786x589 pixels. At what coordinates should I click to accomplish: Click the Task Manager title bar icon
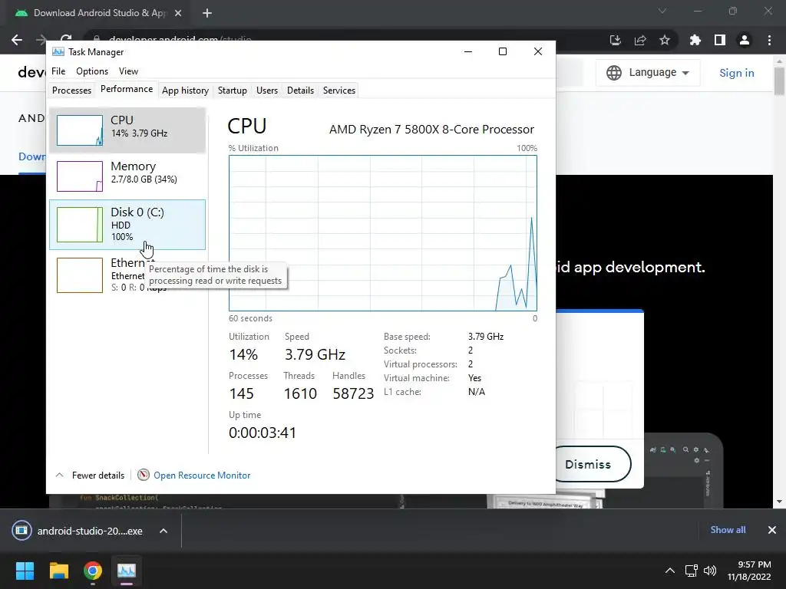[x=58, y=51]
